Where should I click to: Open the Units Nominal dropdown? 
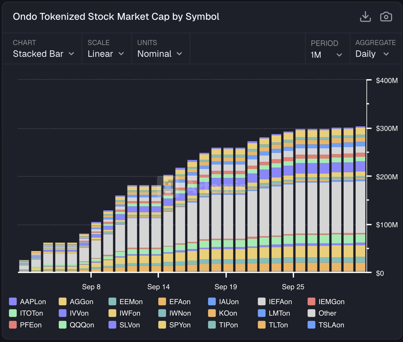160,54
